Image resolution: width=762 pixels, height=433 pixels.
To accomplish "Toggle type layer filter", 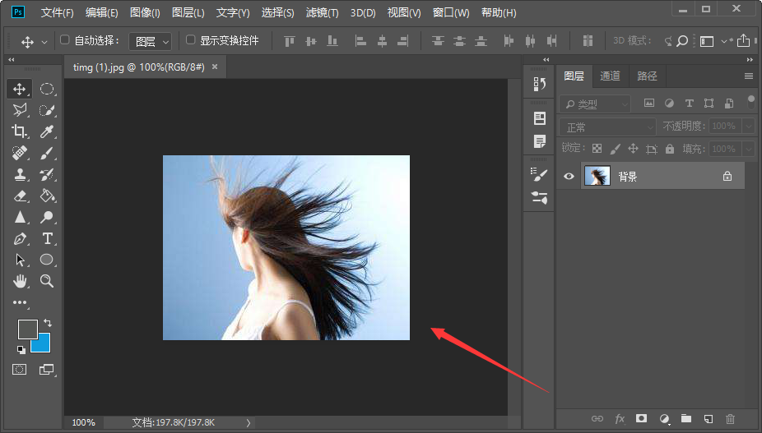I will (689, 103).
